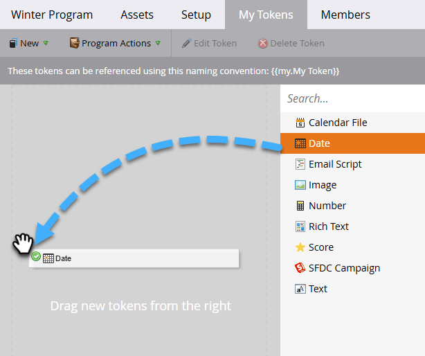The image size is (425, 356).
Task: Click into the token Search field
Action: click(x=352, y=98)
